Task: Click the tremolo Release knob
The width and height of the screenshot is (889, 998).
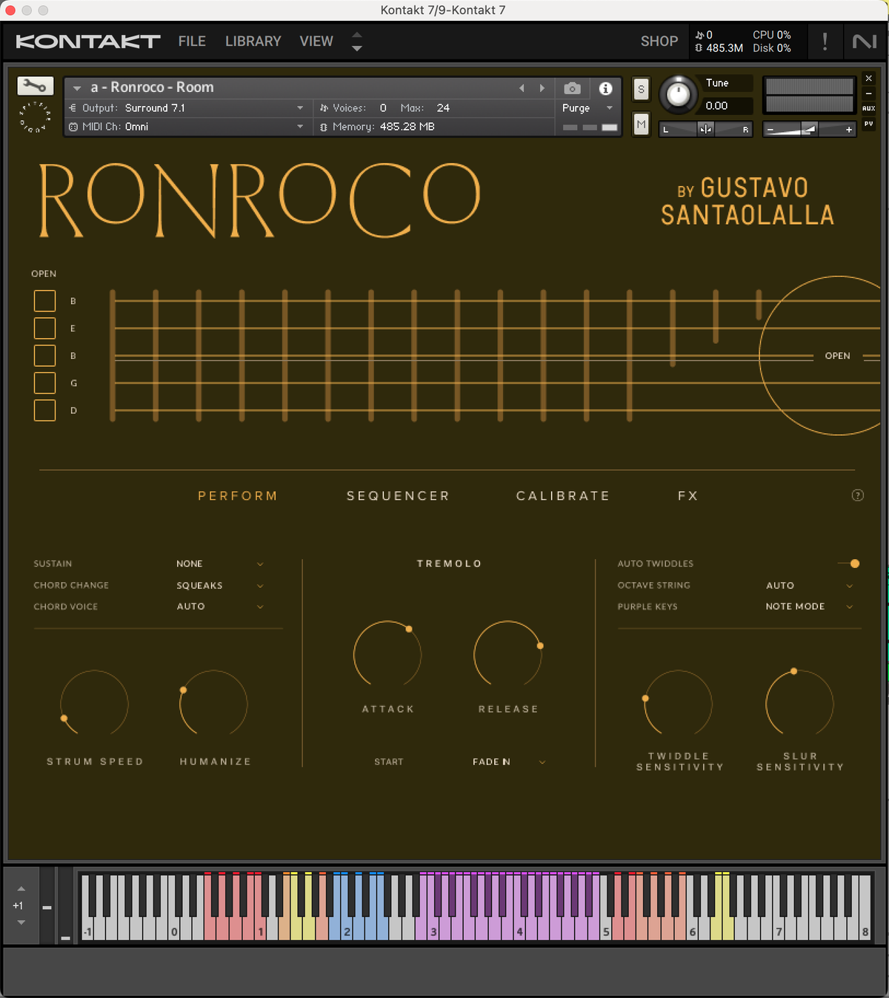Action: click(508, 655)
